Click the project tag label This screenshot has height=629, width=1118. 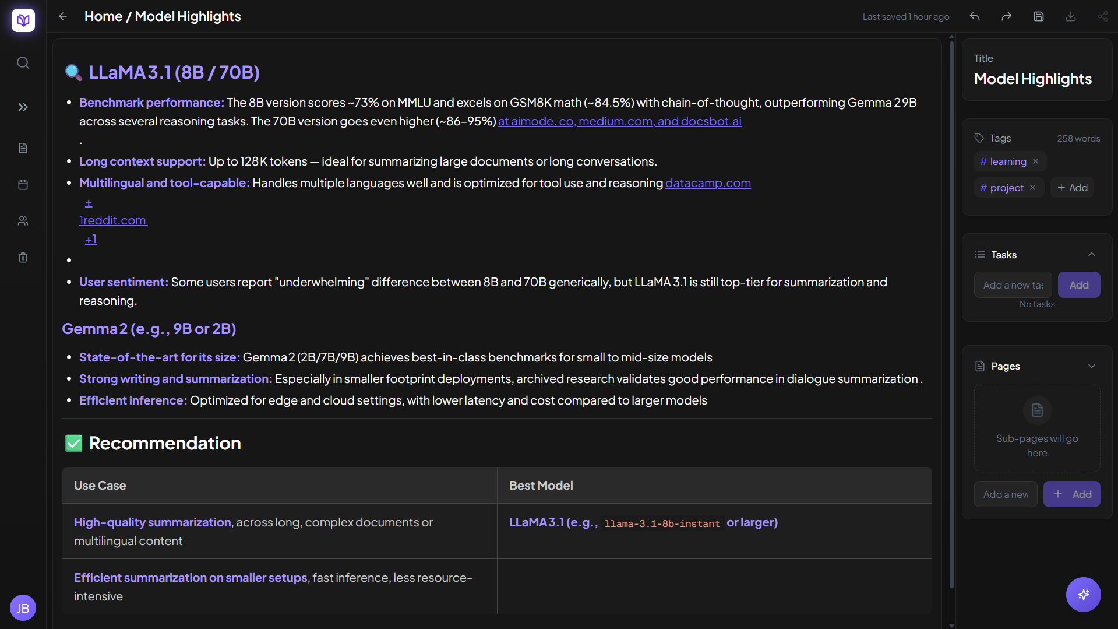coord(1007,188)
